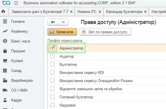Switch to the Новини ІТС tab
Screen dimensions: 166x109
pyautogui.click(x=87, y=12)
